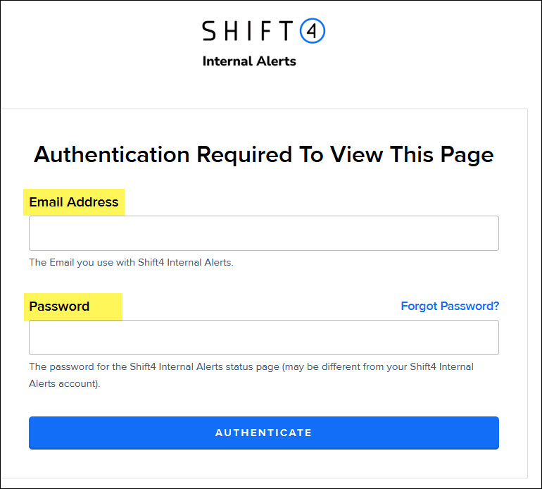The width and height of the screenshot is (542, 489).
Task: Click the letter H in Shift4 logo
Action: click(232, 31)
